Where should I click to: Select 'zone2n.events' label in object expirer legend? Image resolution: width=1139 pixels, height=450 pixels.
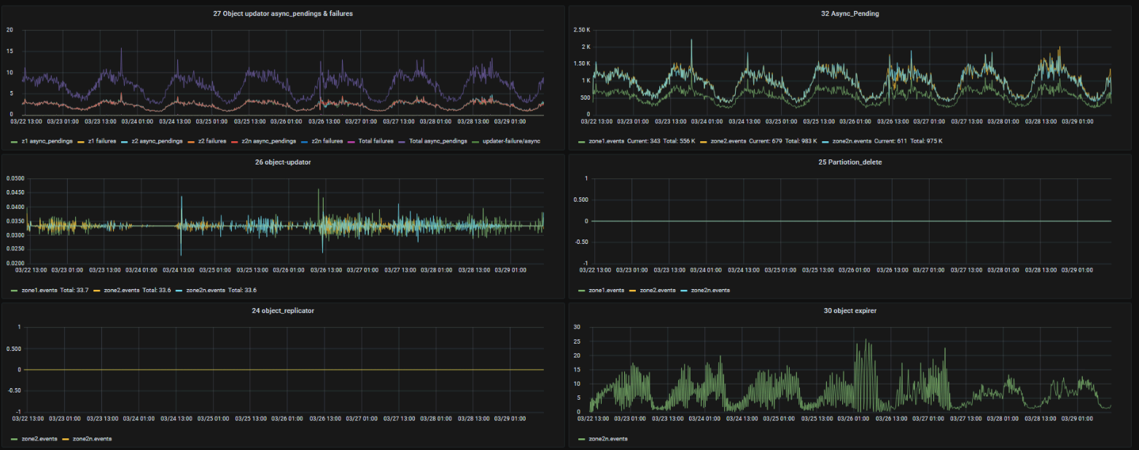coord(607,438)
